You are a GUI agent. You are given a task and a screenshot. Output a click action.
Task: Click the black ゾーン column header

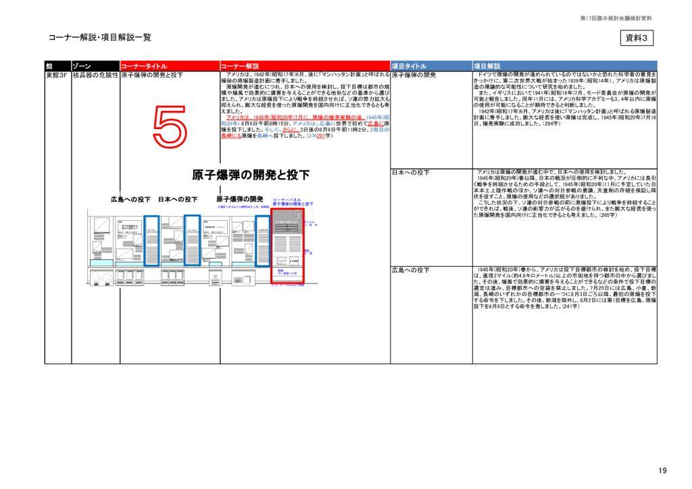point(96,66)
